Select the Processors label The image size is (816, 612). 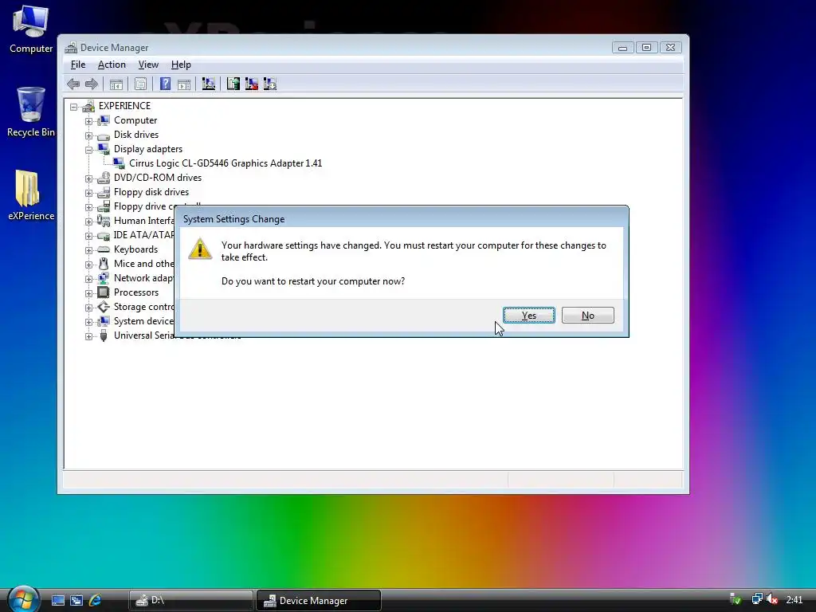136,292
